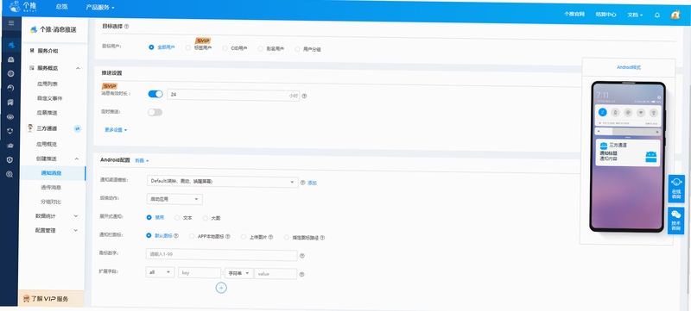Select the clock history icon in left rail
This screenshot has height=311, width=691.
click(x=10, y=88)
